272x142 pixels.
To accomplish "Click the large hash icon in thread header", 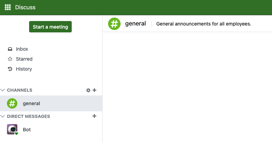I will [x=114, y=23].
